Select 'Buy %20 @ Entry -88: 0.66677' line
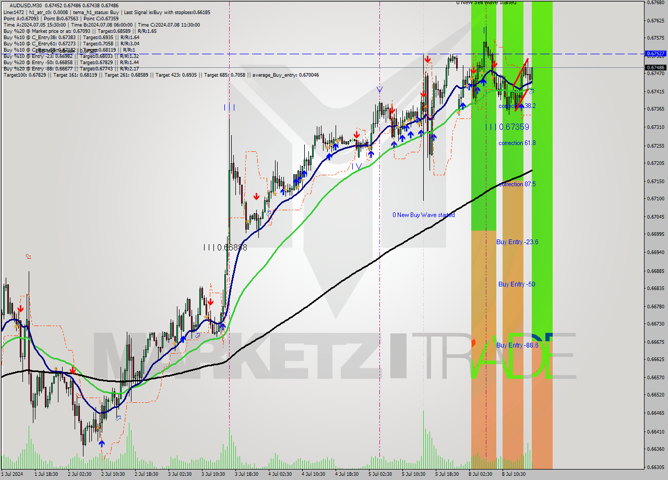 [x=71, y=68]
